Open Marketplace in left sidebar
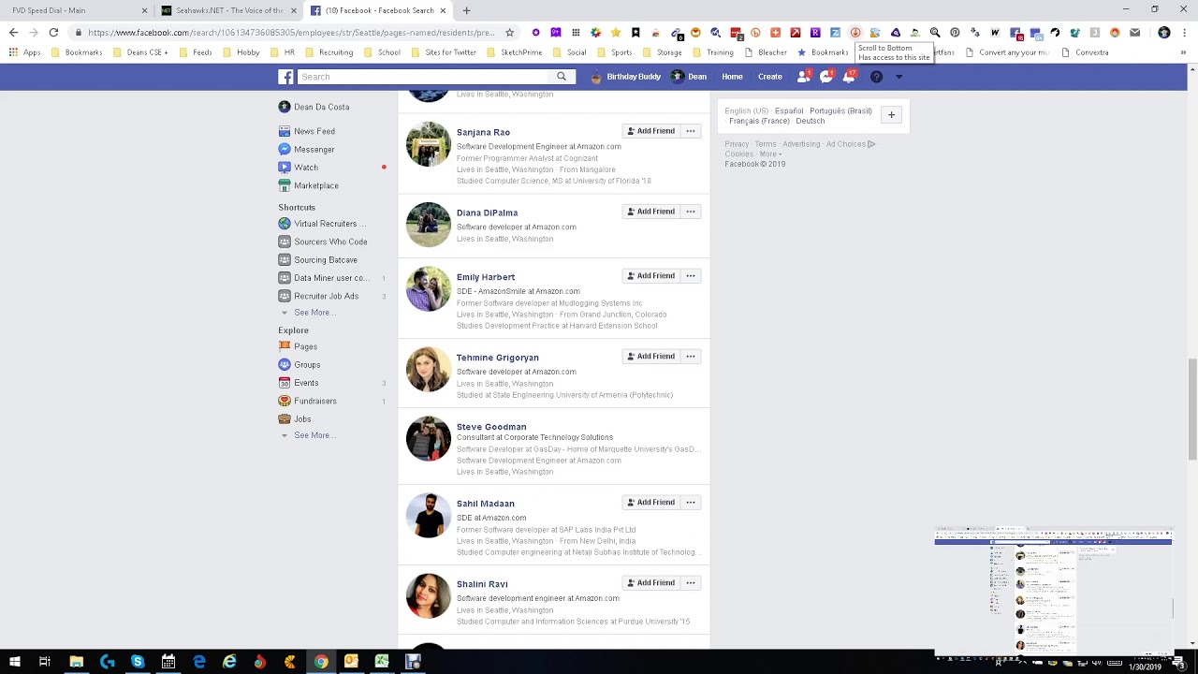Screen dimensions: 1198x674 (309, 185)
